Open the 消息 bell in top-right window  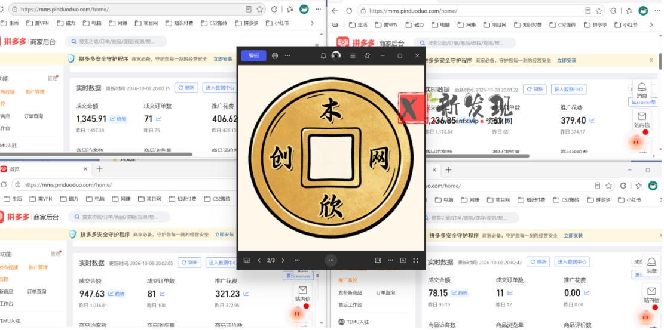click(x=642, y=90)
